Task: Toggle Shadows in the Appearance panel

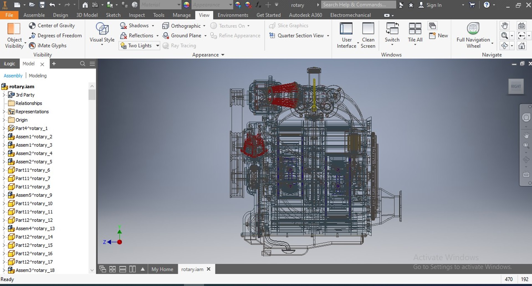Action: coord(135,26)
